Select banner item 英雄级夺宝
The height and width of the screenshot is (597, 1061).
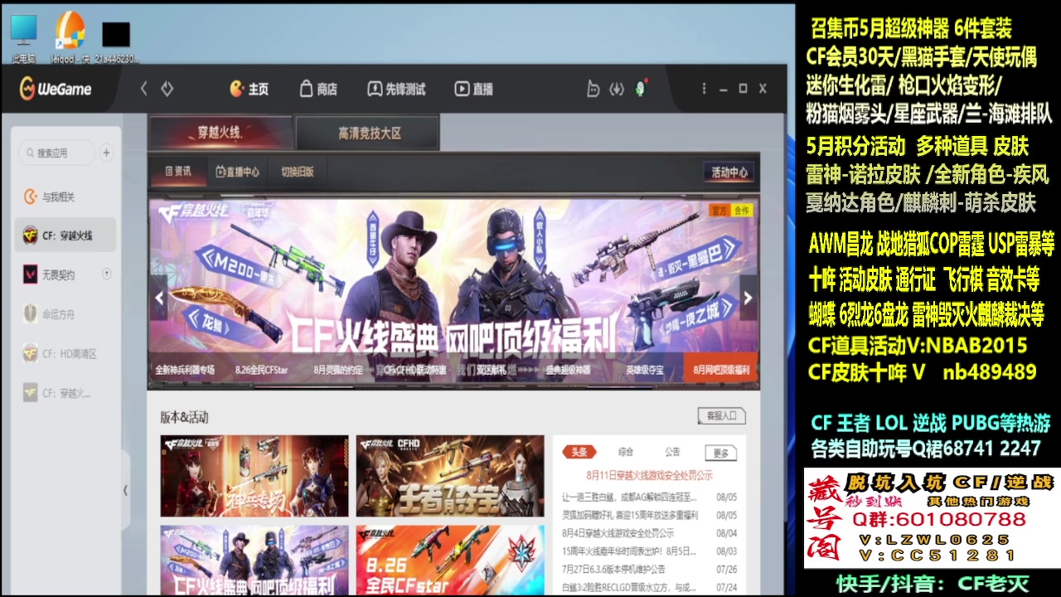tap(644, 370)
